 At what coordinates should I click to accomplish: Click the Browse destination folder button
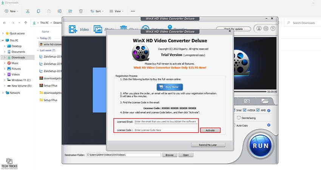pos(170,155)
